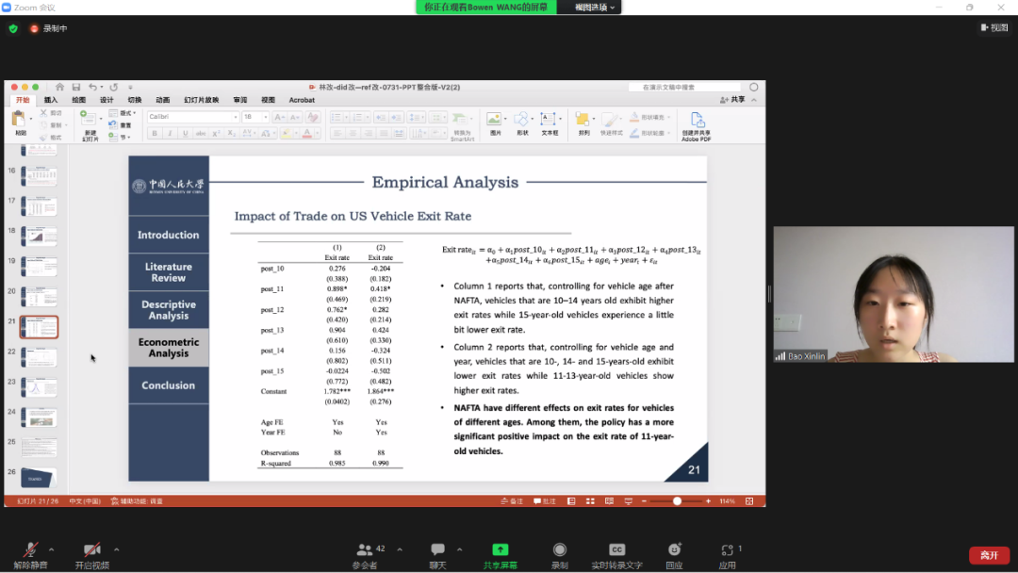The width and height of the screenshot is (1018, 573).
Task: Click the Adobe PDF create and share icon
Action: click(697, 126)
